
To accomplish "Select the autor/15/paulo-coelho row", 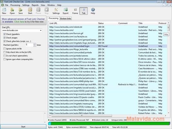I will (x=108, y=97).
